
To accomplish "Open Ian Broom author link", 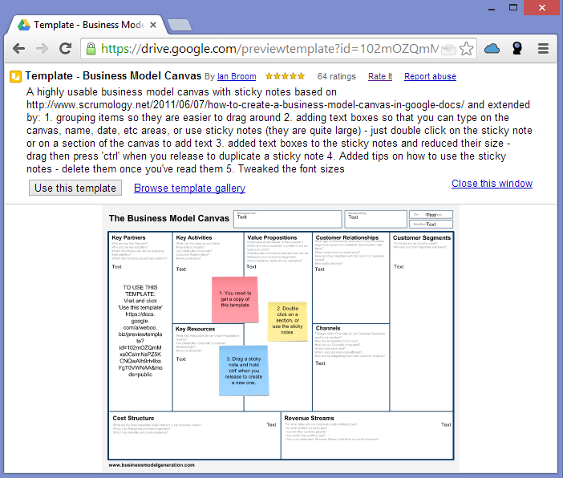I will pyautogui.click(x=237, y=76).
